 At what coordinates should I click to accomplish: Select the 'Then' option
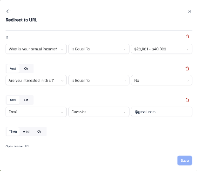click(x=13, y=131)
